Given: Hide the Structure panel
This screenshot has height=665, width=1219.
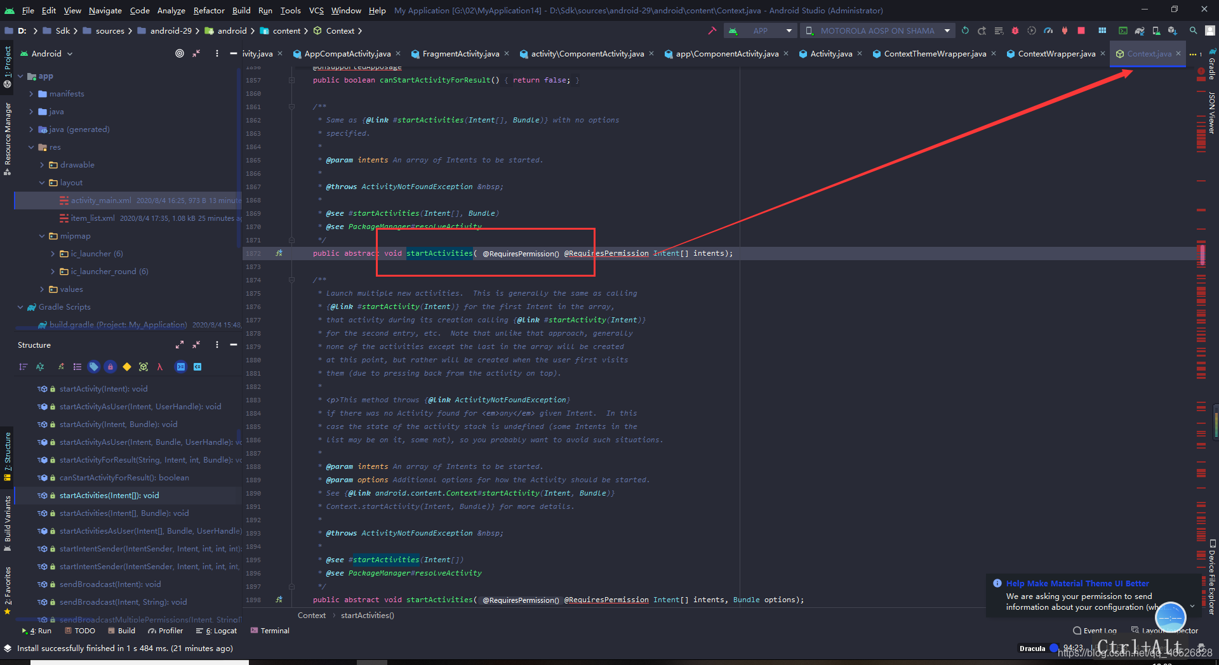Looking at the screenshot, I should click(234, 345).
